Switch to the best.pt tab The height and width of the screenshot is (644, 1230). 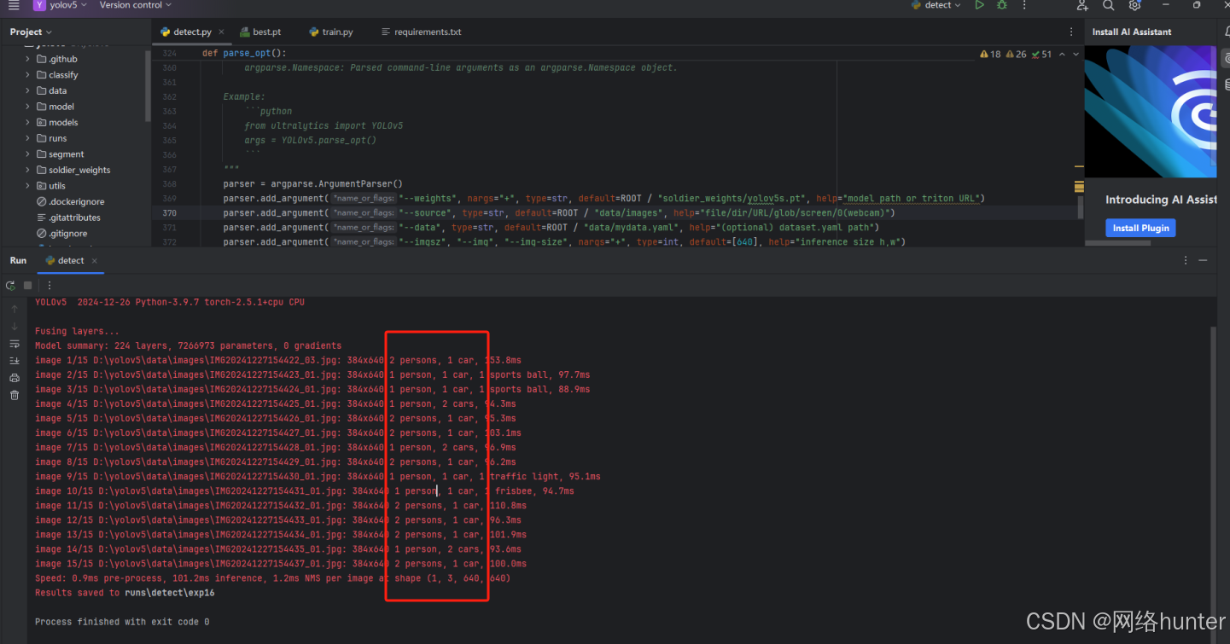tap(260, 32)
